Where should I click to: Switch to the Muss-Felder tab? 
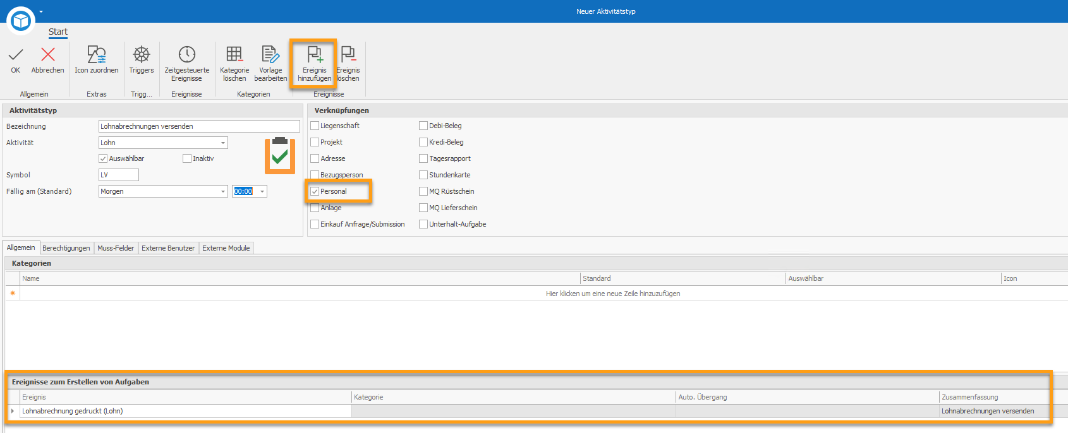tap(116, 248)
